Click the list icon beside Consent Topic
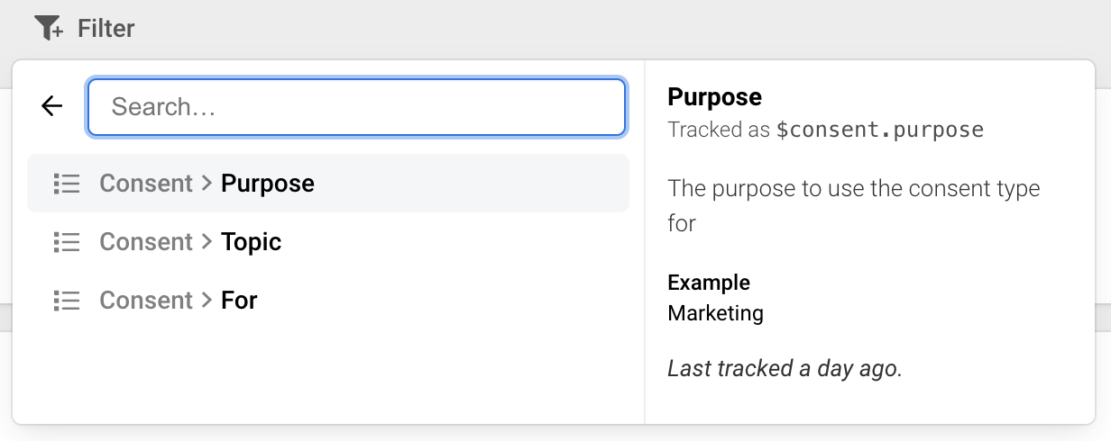The image size is (1111, 441). click(x=67, y=242)
